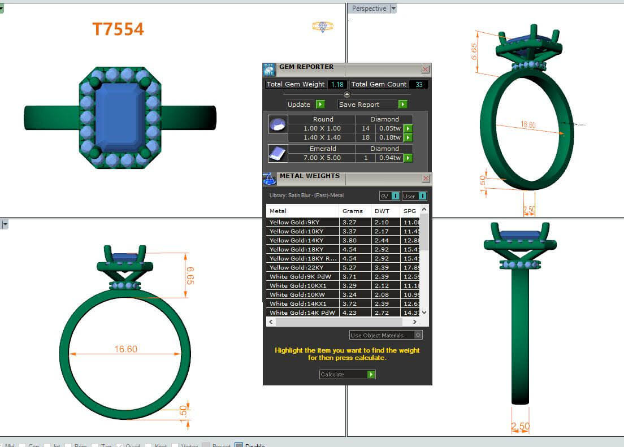Collapse the Gem Reporter summary with up arrow
Image resolution: width=624 pixels, height=447 pixels.
(x=347, y=94)
